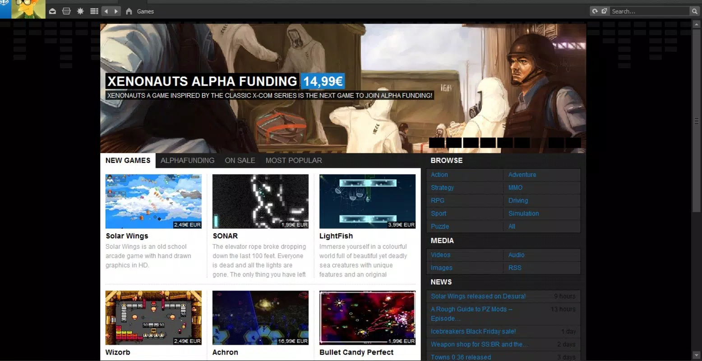Open the Xenonauts Alpha Funding banner title
The height and width of the screenshot is (361, 702).
point(202,81)
